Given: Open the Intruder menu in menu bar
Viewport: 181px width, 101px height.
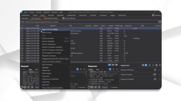Looking at the screenshot, I should (x=39, y=12).
